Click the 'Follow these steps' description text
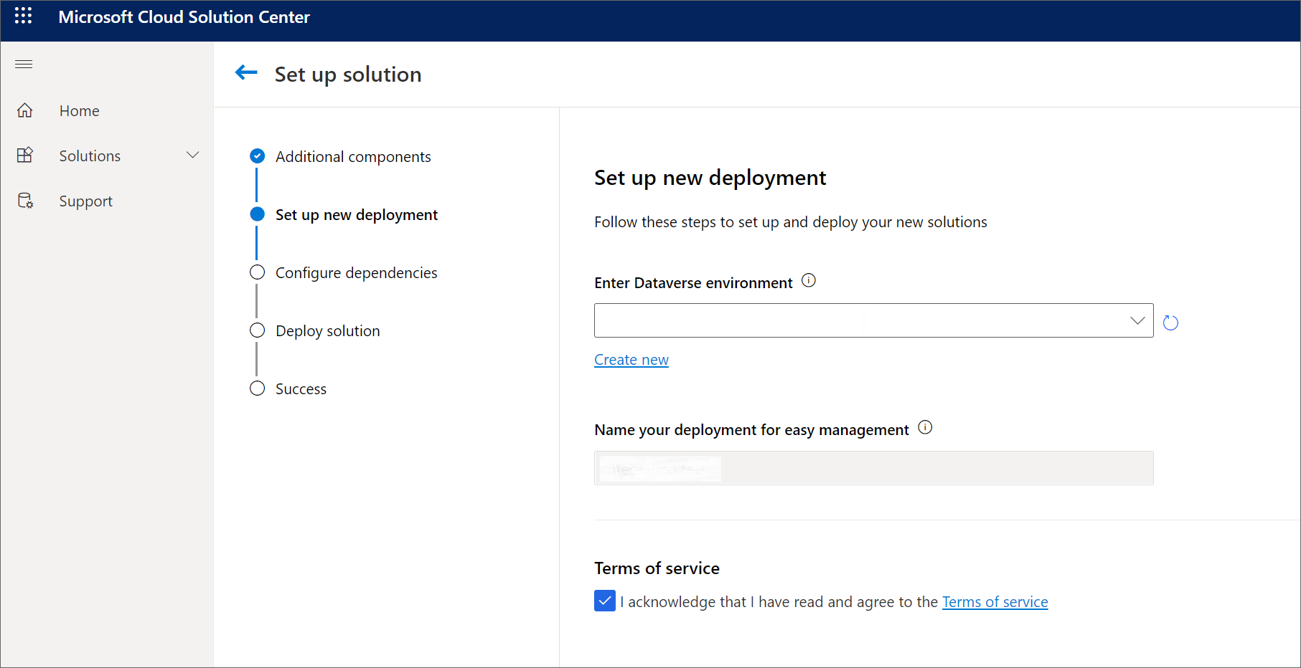This screenshot has width=1301, height=668. 790,222
